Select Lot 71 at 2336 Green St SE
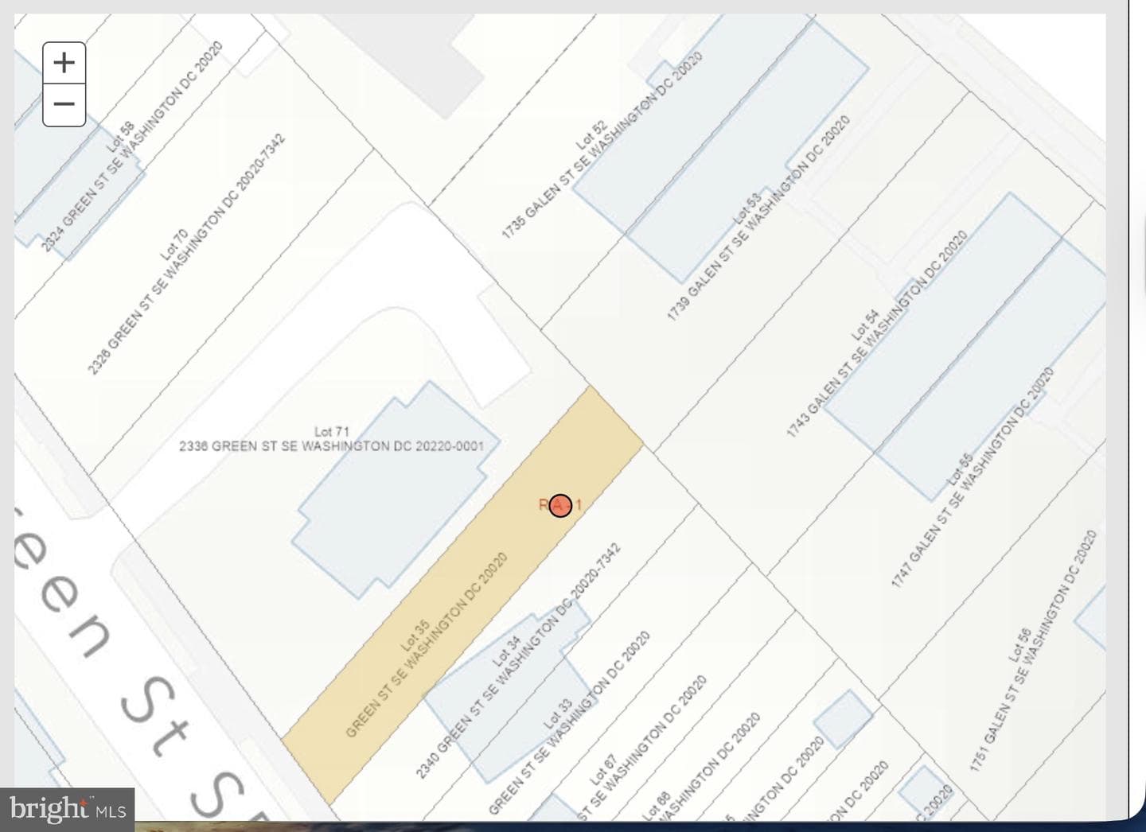1146x832 pixels. 331,439
